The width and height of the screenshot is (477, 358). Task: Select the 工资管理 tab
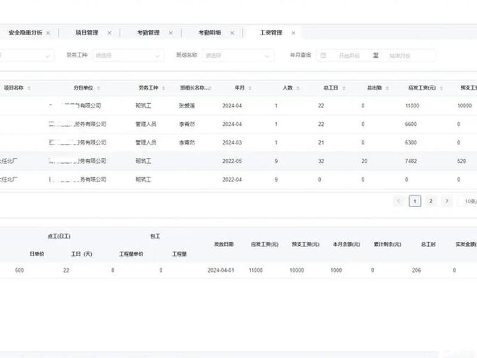click(271, 33)
